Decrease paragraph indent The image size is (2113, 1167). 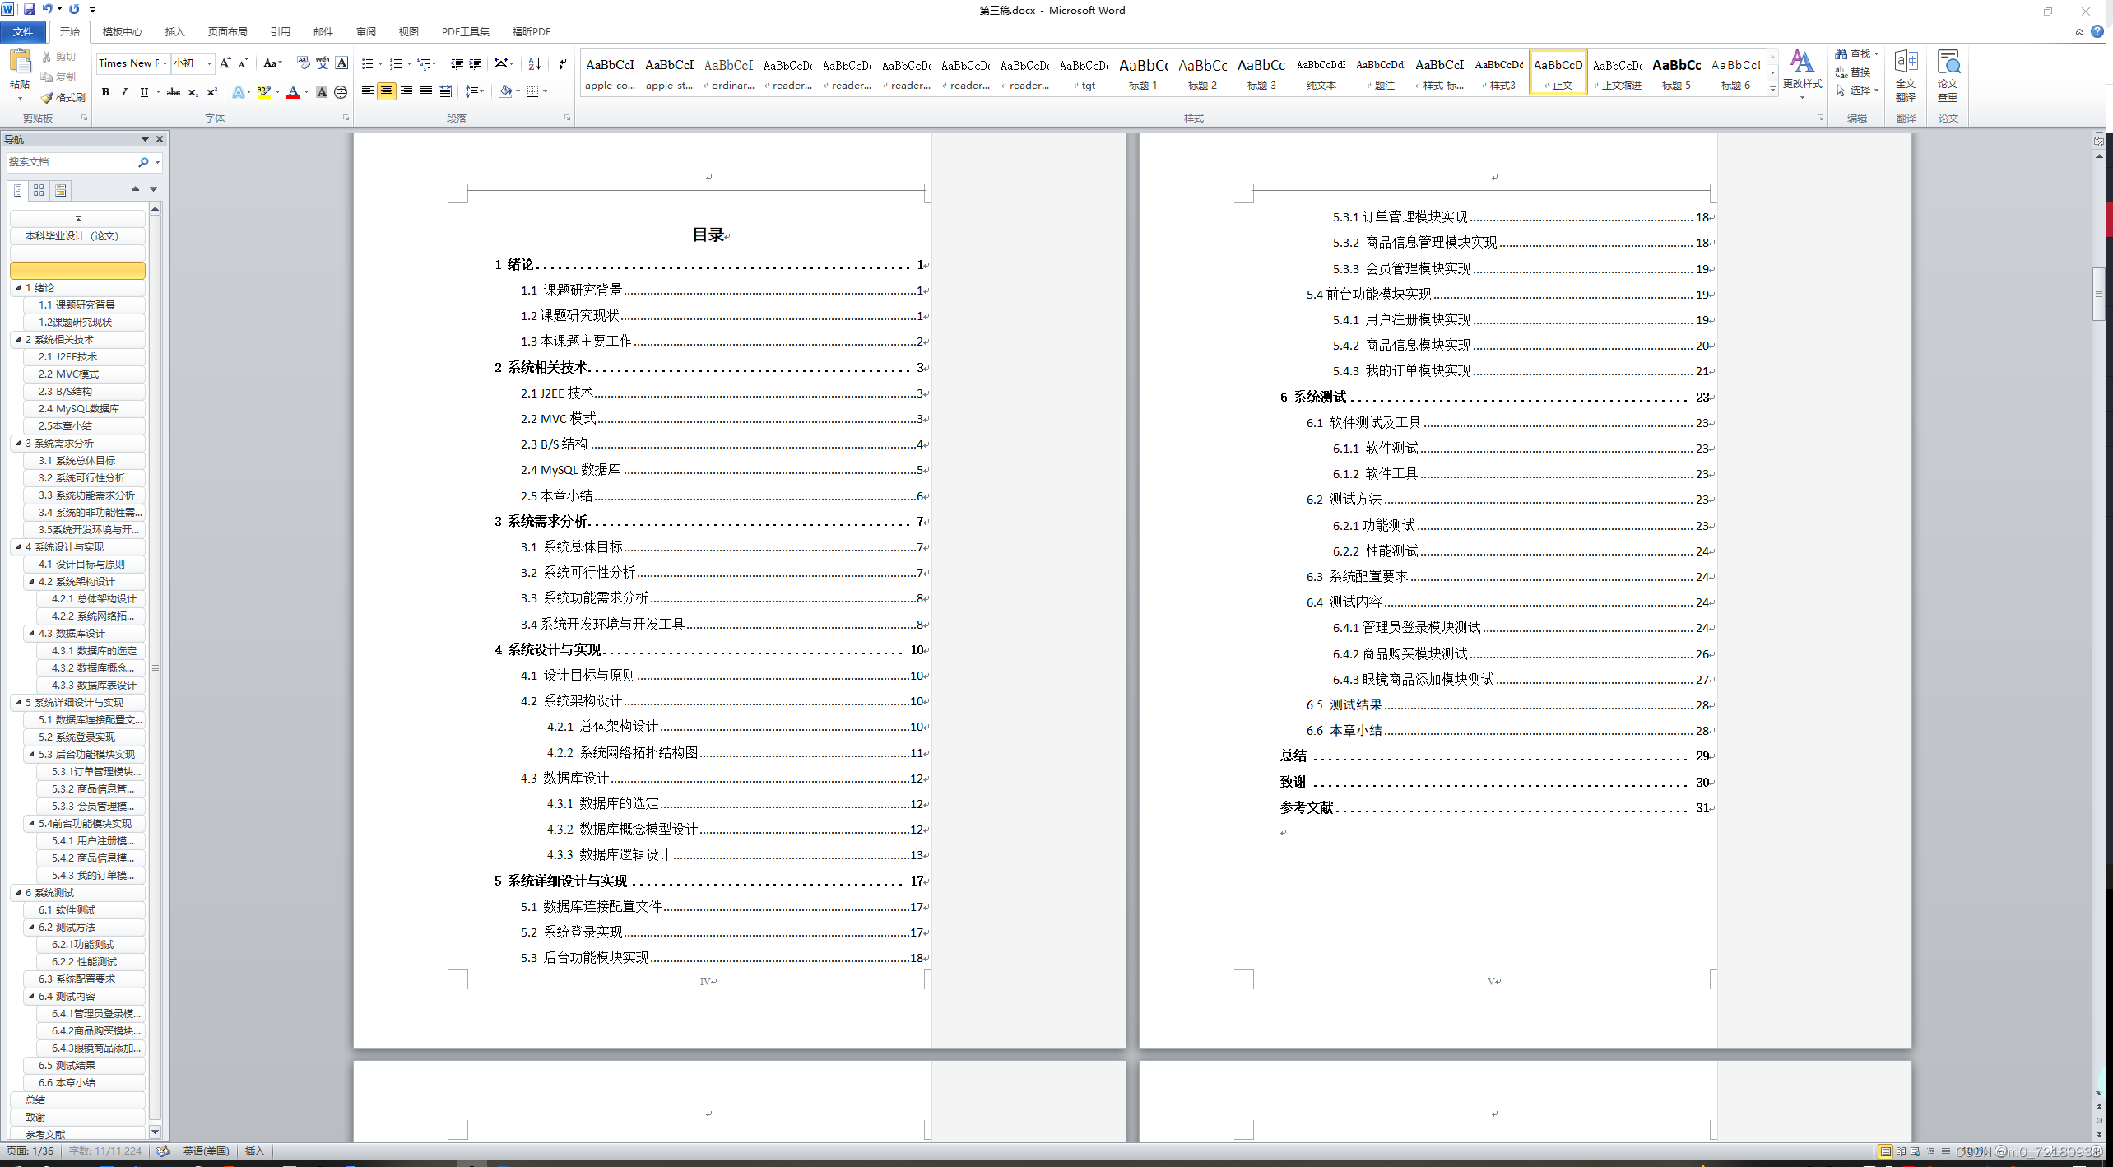(x=456, y=63)
